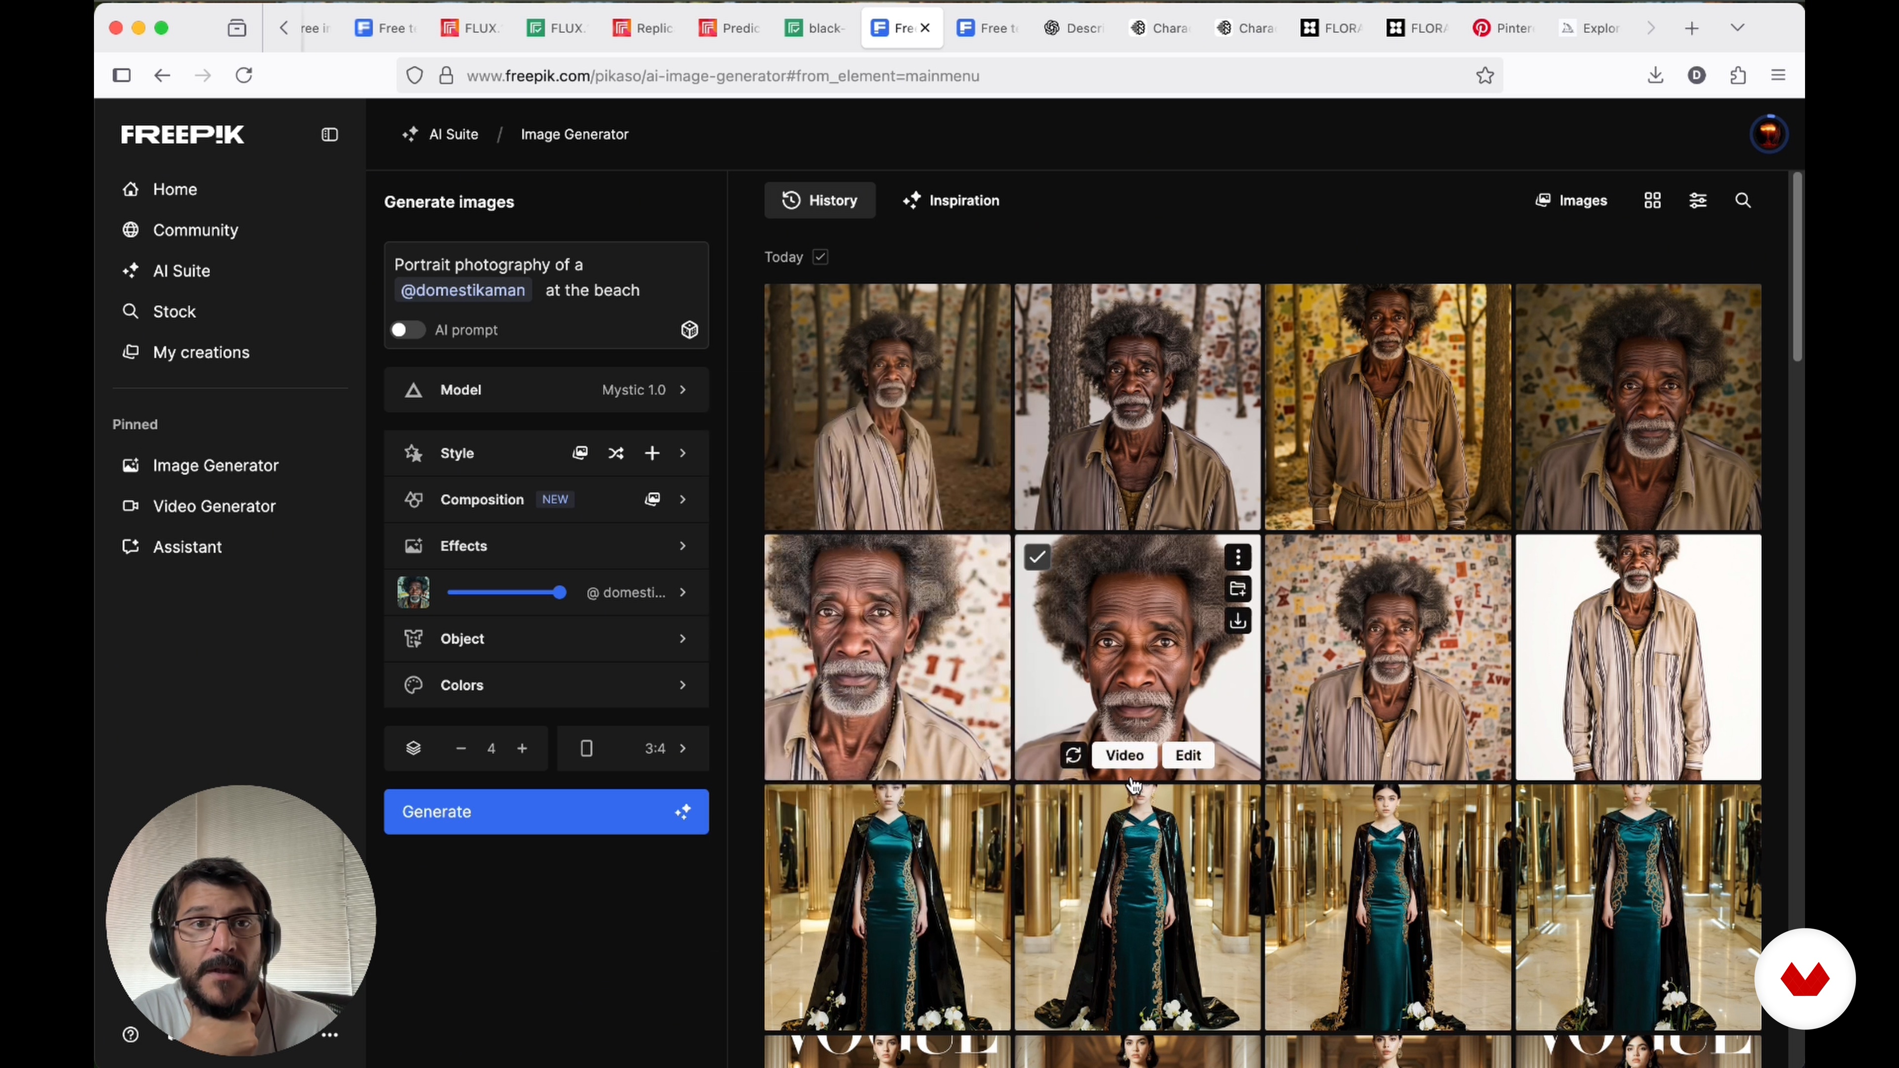This screenshot has height=1068, width=1899.
Task: Click the help question mark icon
Action: click(131, 1034)
